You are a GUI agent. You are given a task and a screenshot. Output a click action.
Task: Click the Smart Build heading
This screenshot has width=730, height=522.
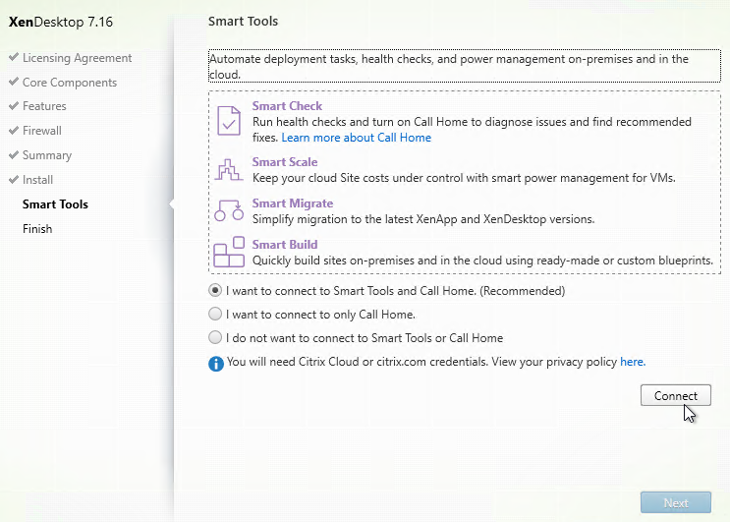tap(285, 245)
